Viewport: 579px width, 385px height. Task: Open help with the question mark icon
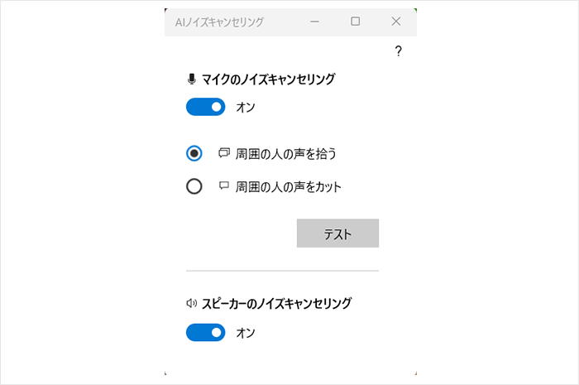(398, 51)
